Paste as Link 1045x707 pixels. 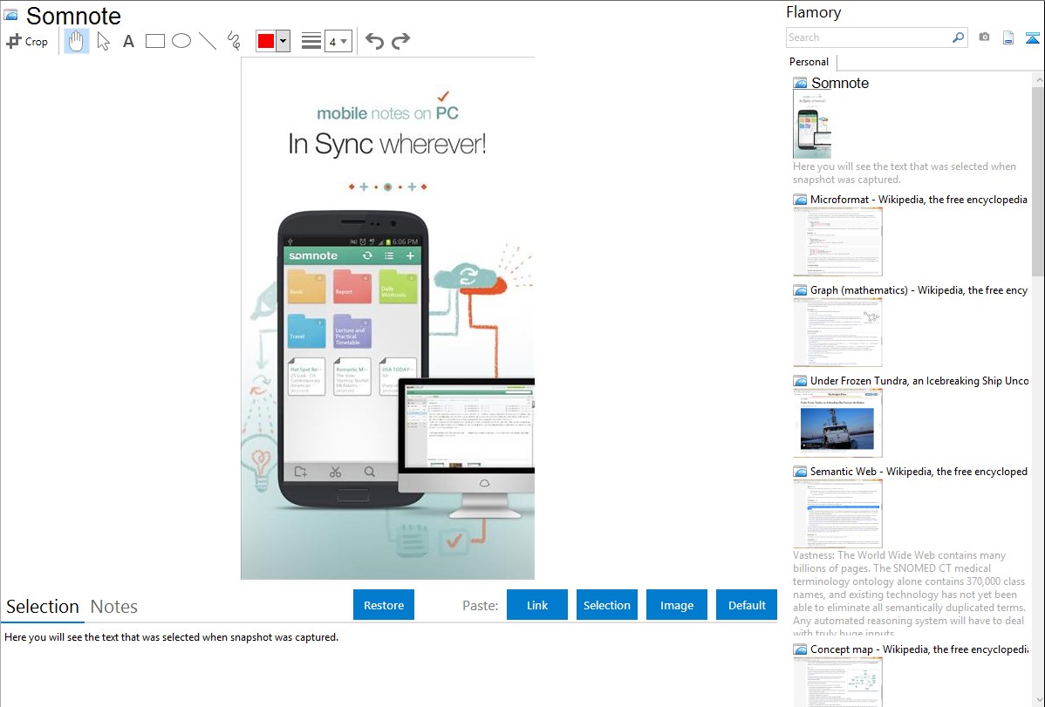(537, 605)
